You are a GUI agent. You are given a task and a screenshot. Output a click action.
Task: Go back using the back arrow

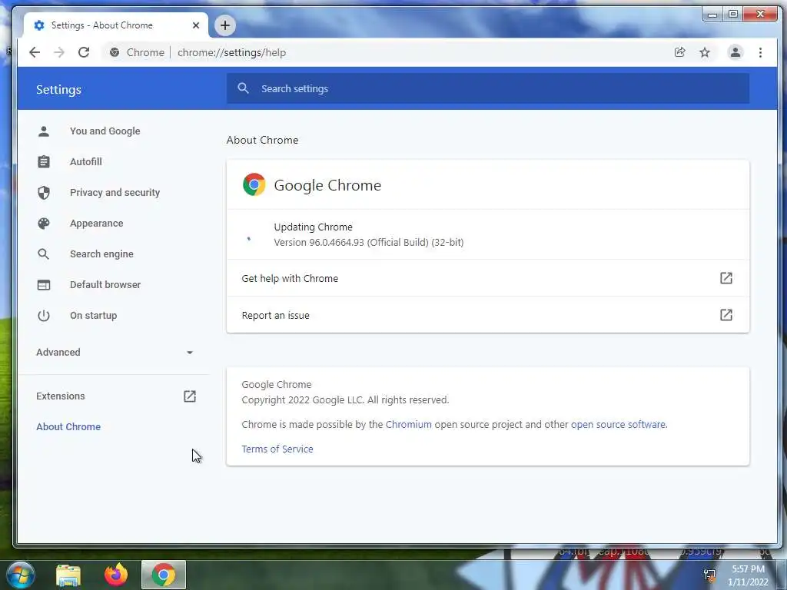34,52
